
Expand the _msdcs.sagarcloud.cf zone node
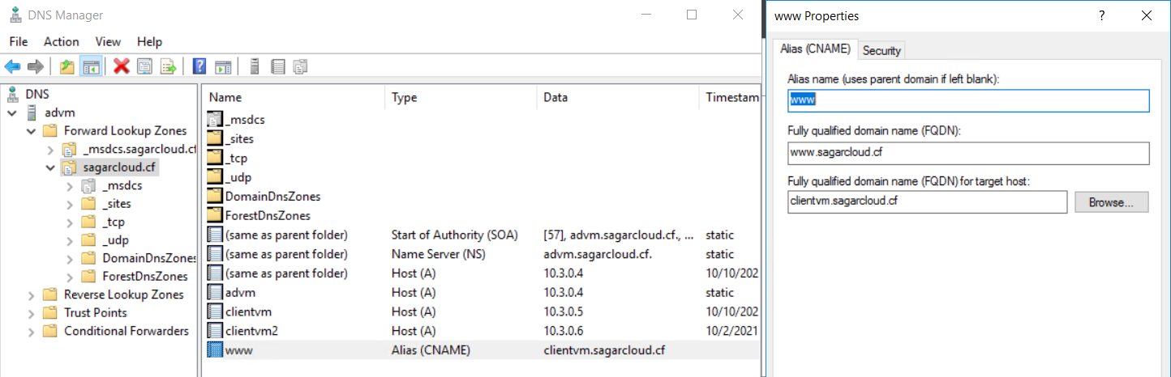click(50, 150)
